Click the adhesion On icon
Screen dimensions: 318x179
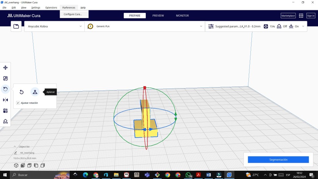point(291,26)
